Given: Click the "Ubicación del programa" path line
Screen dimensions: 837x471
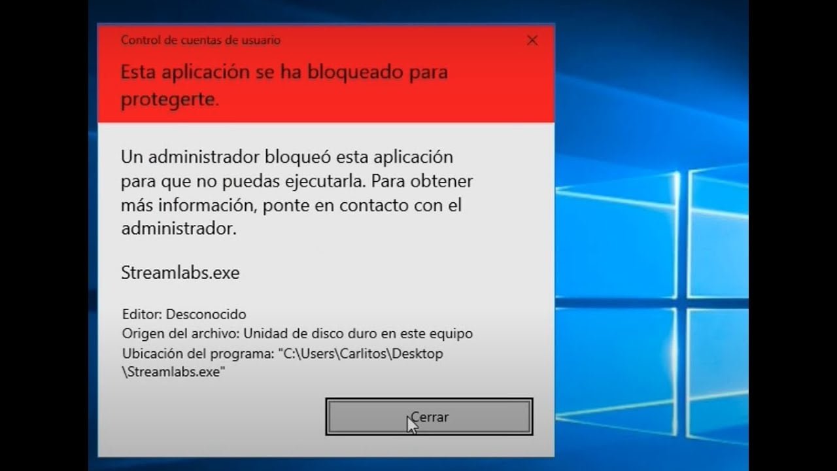Looking at the screenshot, I should click(x=282, y=354).
